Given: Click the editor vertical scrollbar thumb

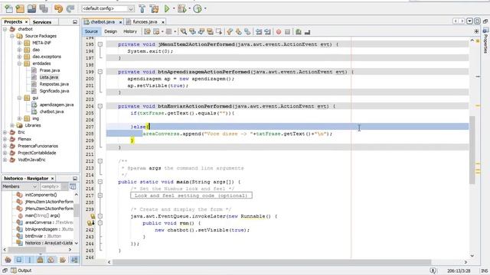Looking at the screenshot, I should pyautogui.click(x=472, y=150).
